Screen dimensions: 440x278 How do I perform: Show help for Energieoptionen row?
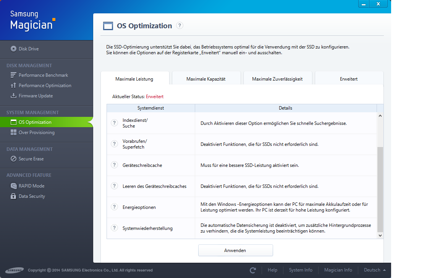[114, 207]
